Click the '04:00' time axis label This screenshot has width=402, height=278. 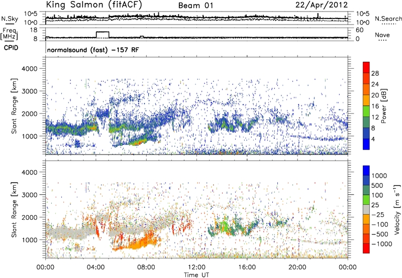[96, 267]
